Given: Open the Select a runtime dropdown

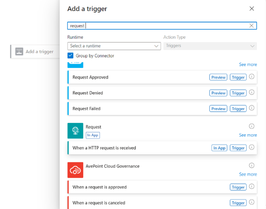Looking at the screenshot, I should pos(114,46).
